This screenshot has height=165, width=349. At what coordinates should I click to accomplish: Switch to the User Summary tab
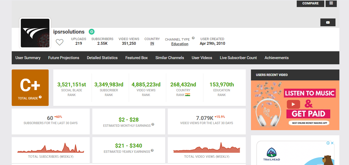click(x=28, y=58)
